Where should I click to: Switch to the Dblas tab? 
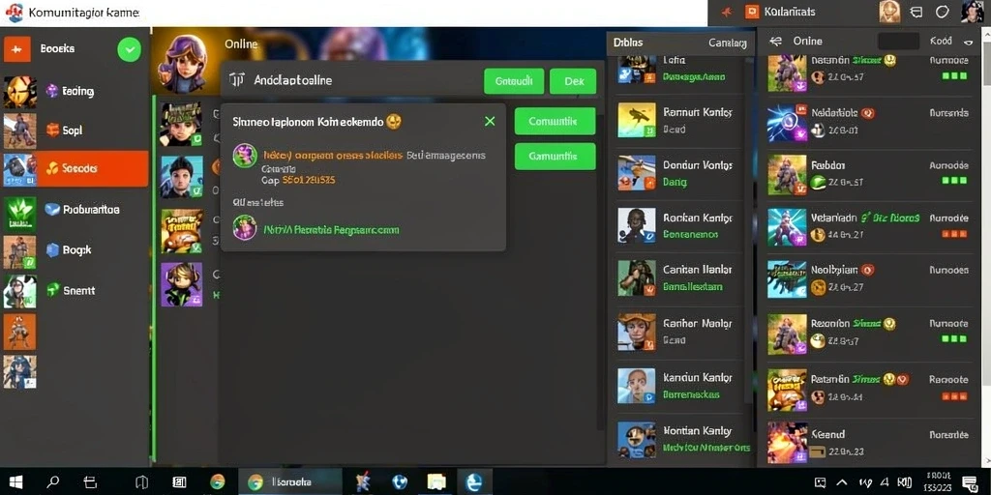click(627, 43)
